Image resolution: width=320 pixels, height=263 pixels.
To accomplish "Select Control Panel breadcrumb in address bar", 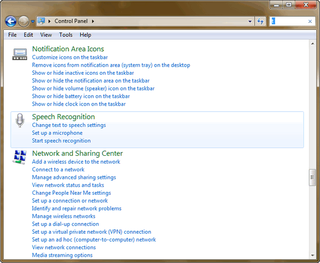I will (71, 21).
